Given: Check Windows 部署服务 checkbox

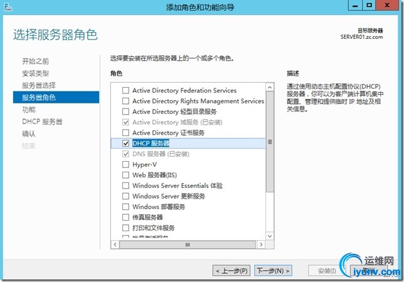Looking at the screenshot, I should (125, 207).
